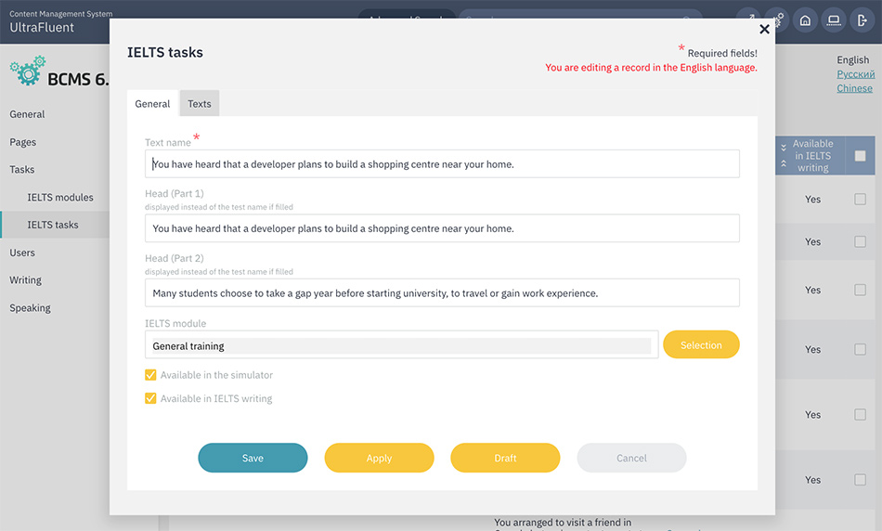
Task: Click the Apply button
Action: point(379,458)
